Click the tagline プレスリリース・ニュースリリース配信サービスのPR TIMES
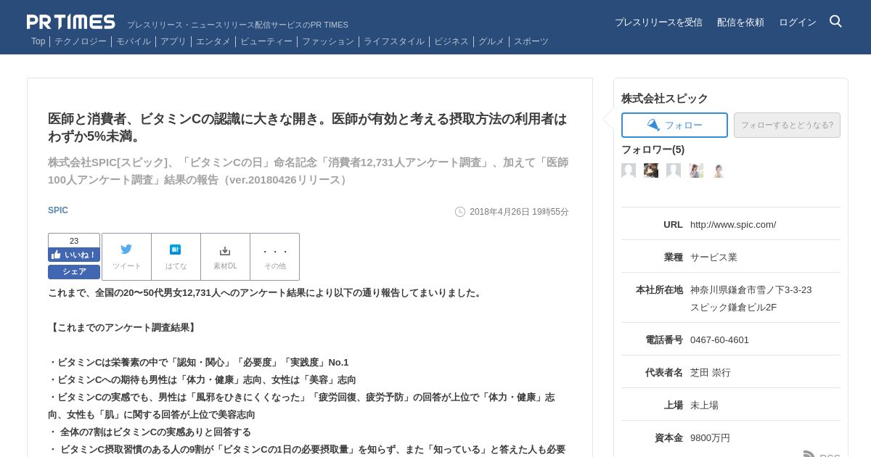This screenshot has height=457, width=871. (x=237, y=25)
